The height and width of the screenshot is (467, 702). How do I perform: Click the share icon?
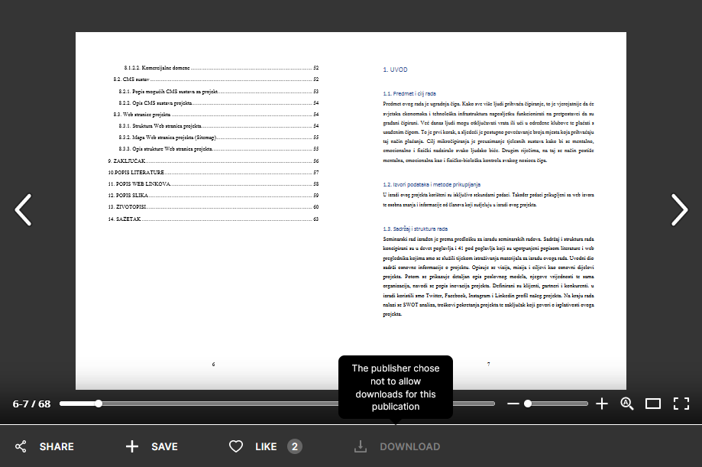click(x=21, y=446)
